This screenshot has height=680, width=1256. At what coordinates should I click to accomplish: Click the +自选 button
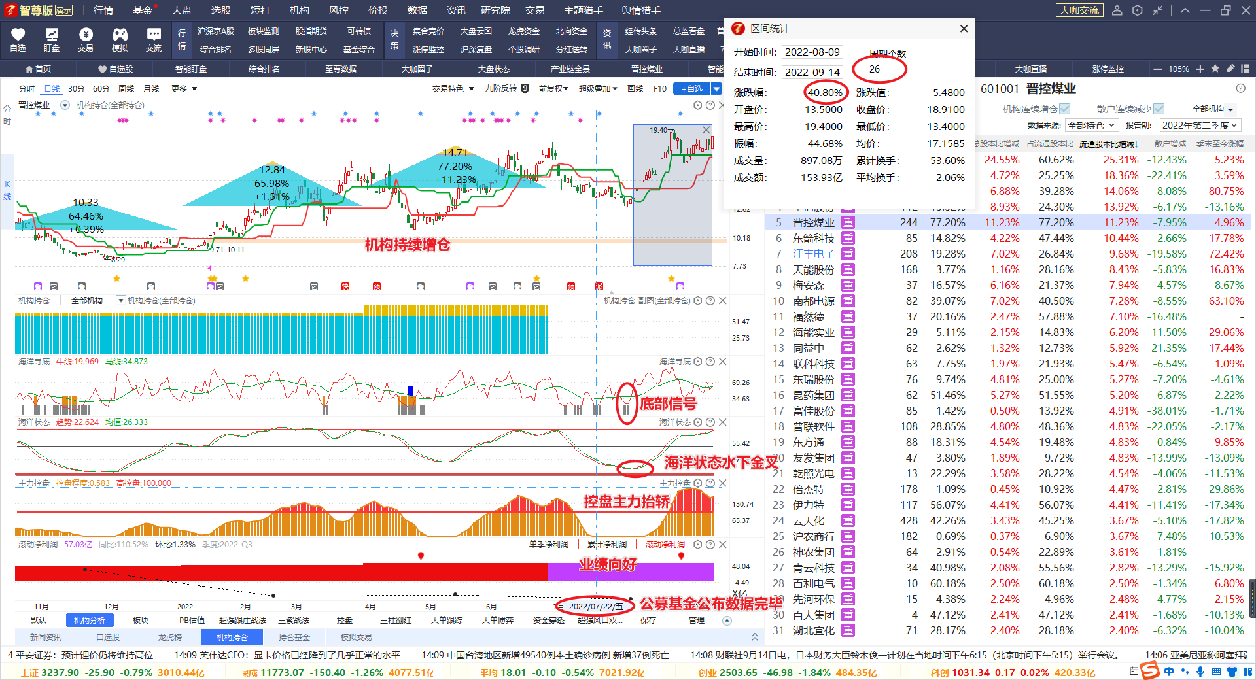click(x=692, y=88)
